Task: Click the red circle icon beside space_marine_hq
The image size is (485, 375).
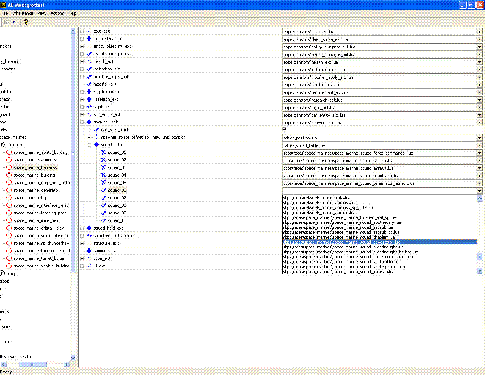Action: coord(9,198)
